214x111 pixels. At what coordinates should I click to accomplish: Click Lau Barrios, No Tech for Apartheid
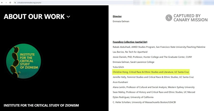click(x=130, y=52)
